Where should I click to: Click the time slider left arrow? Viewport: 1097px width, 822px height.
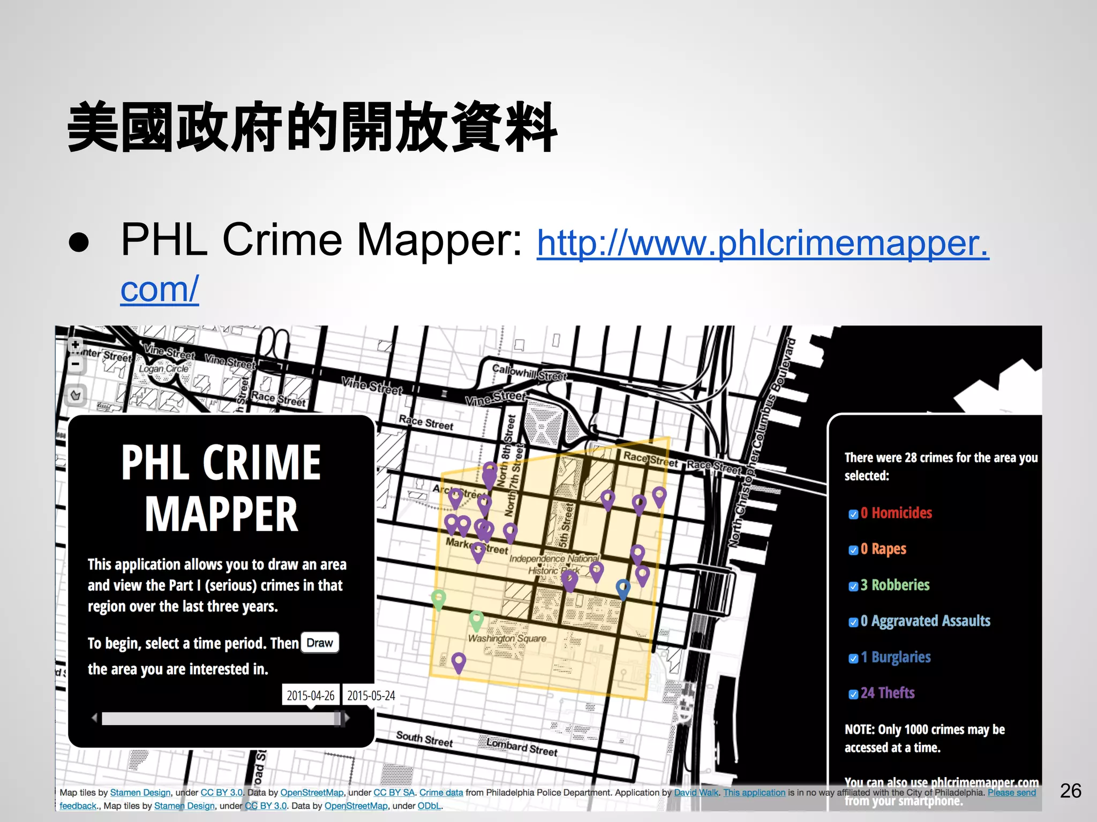(95, 718)
